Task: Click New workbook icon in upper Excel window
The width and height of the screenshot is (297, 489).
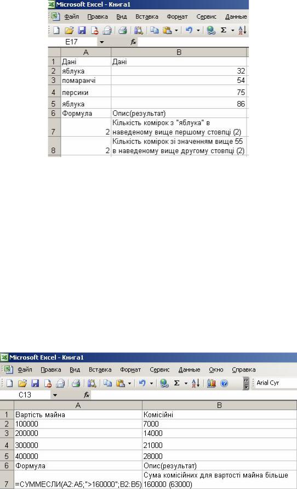Action: coord(56,30)
